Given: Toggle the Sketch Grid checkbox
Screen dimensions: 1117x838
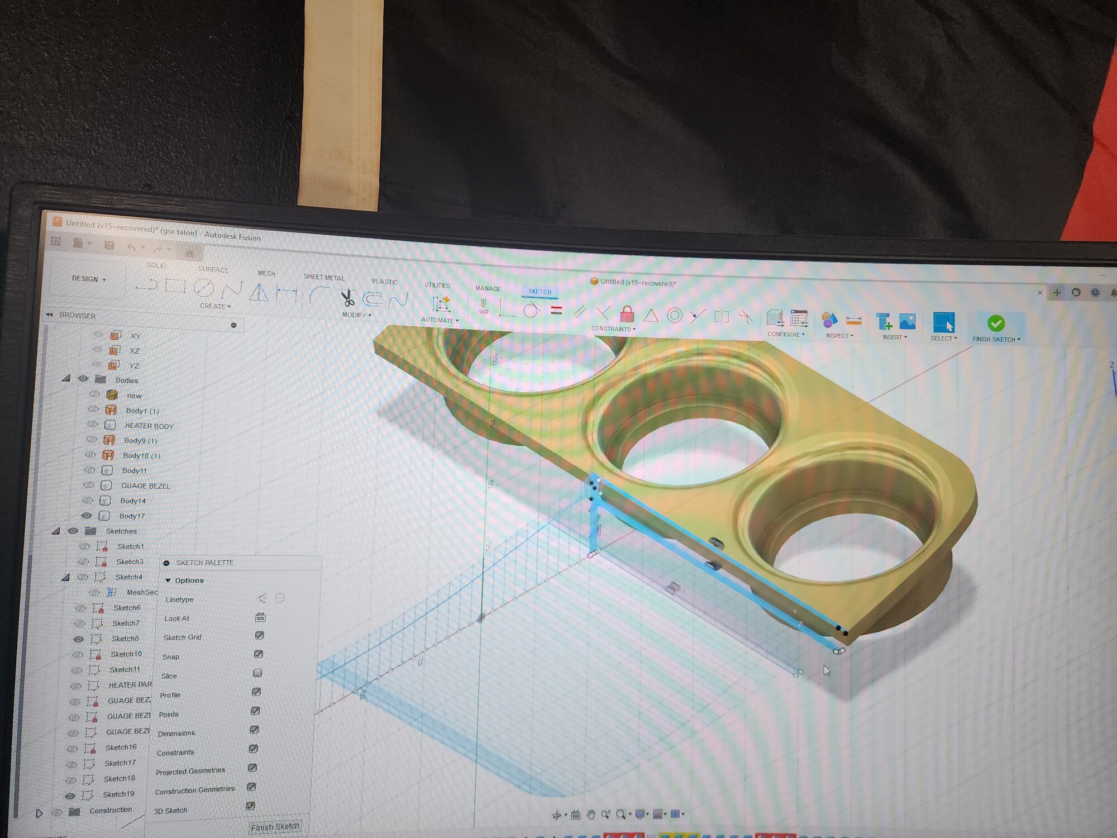Looking at the screenshot, I should (259, 635).
